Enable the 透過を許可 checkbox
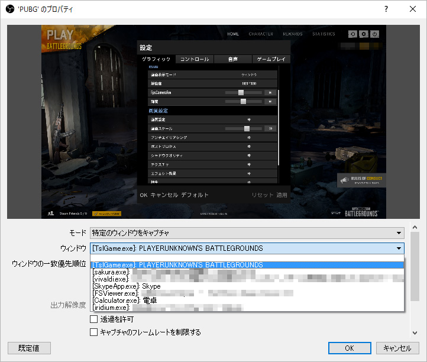 (93, 319)
